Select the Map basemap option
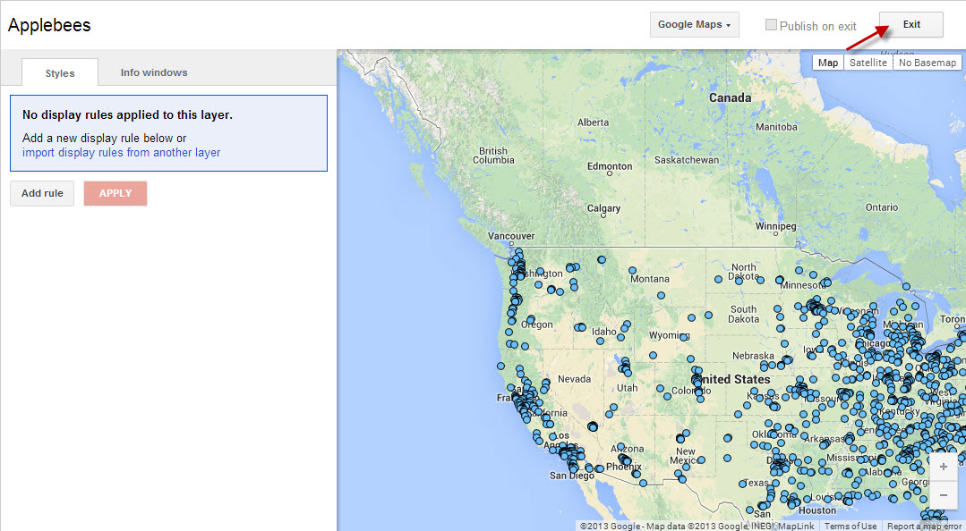Image resolution: width=966 pixels, height=531 pixels. coord(828,63)
